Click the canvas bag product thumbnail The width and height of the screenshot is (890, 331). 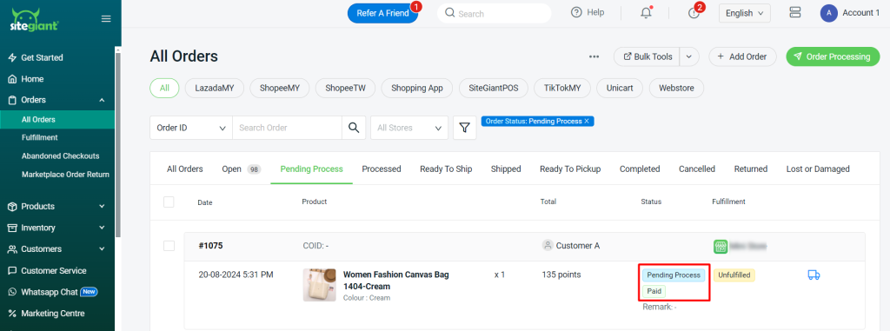[320, 285]
